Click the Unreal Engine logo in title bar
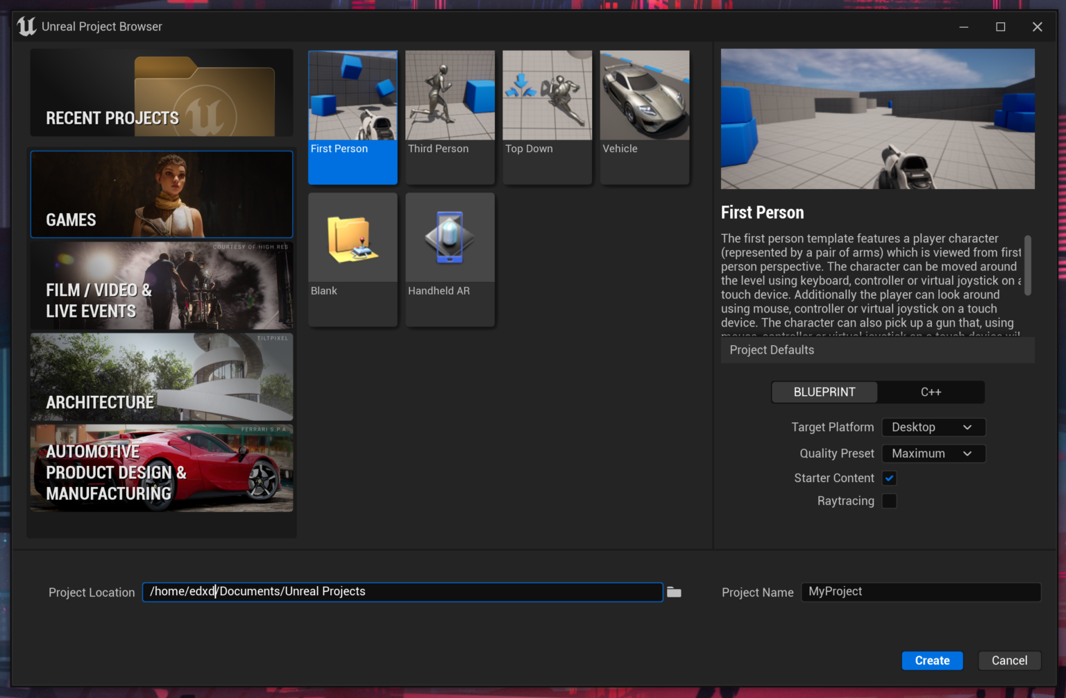The height and width of the screenshot is (698, 1066). [26, 26]
